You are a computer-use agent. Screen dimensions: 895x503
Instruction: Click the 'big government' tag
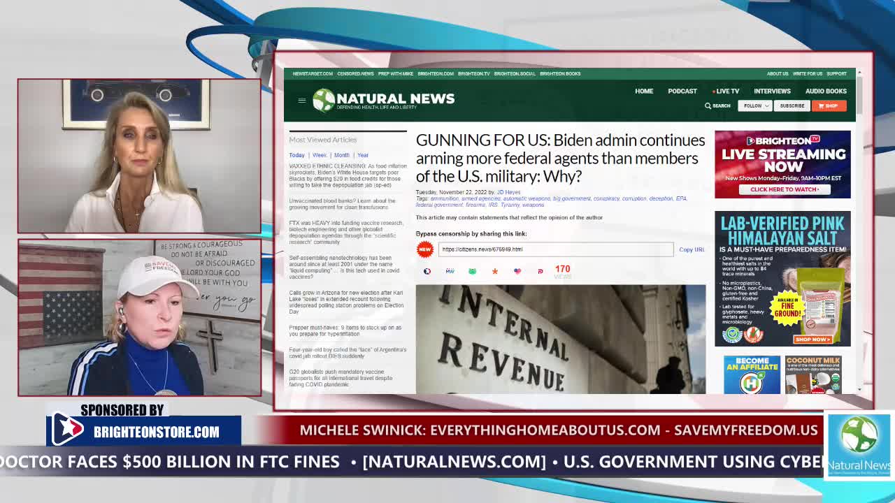coord(572,198)
